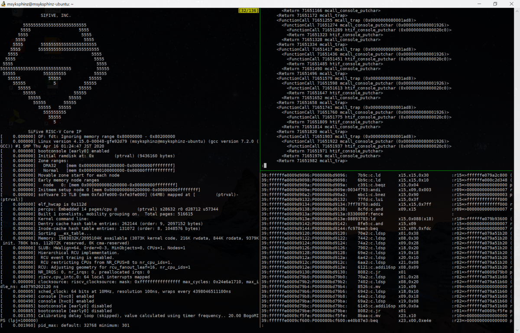The width and height of the screenshot is (520, 333).
Task: Click 'sched_clock: 64 bits at 10MHz' line
Action: pyautogui.click(x=116, y=292)
